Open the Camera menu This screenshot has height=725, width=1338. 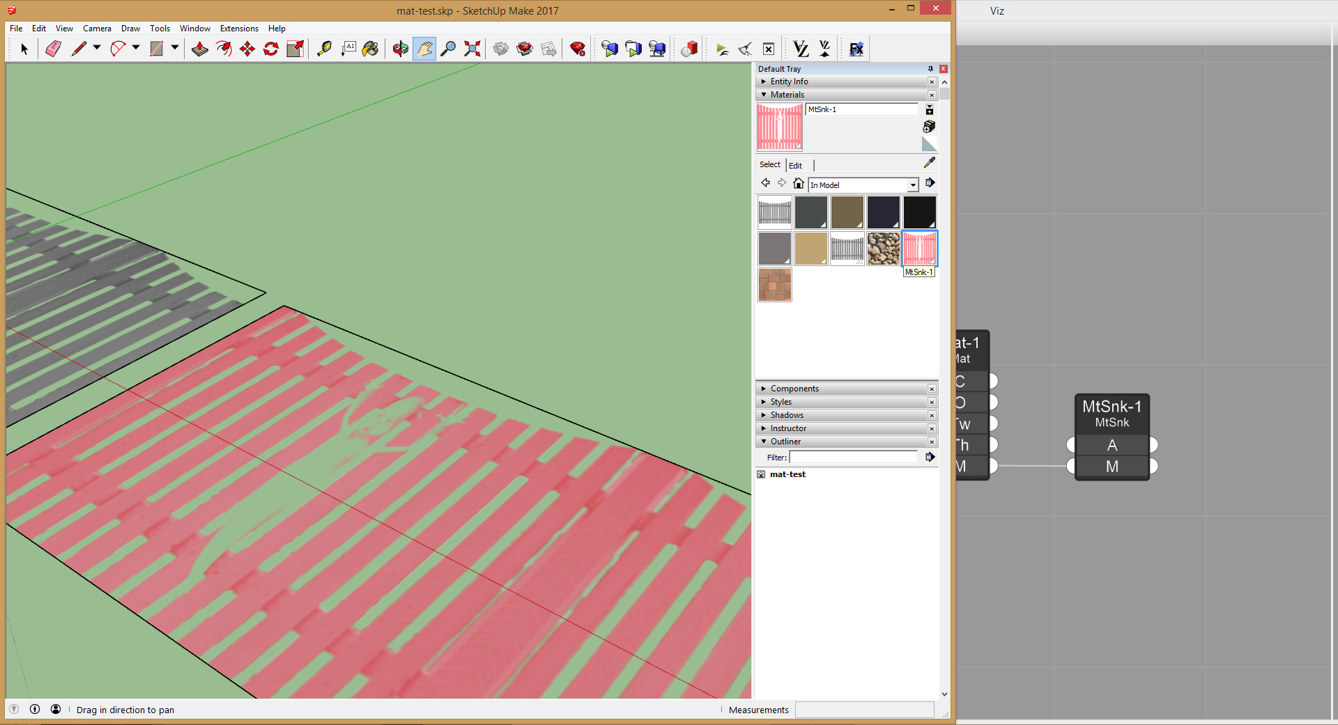(x=97, y=29)
